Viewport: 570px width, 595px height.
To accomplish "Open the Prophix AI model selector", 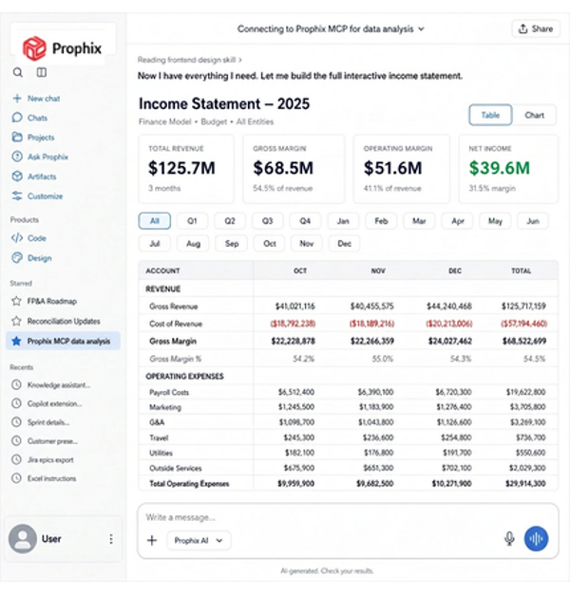I will tap(199, 540).
